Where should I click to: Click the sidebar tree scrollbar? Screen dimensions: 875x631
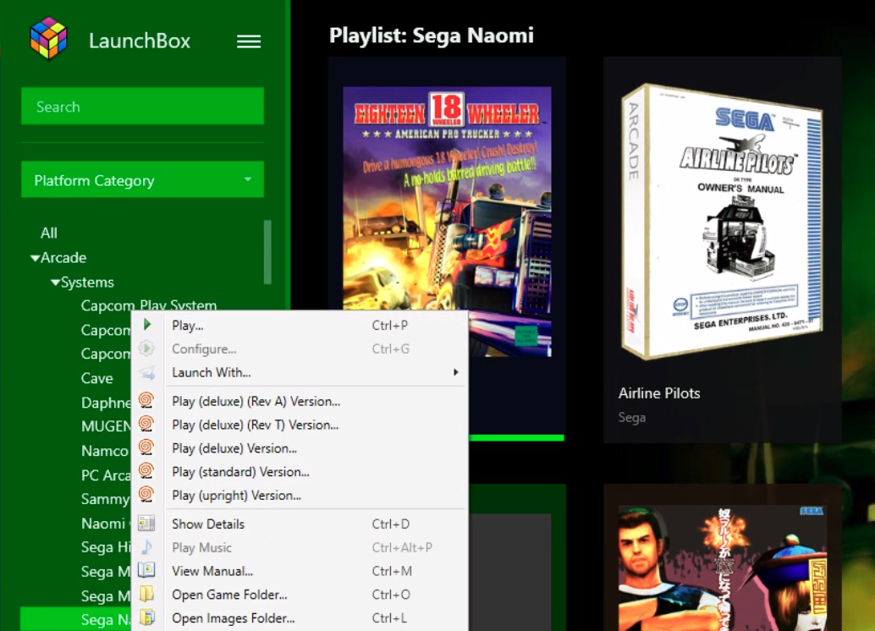[x=267, y=251]
